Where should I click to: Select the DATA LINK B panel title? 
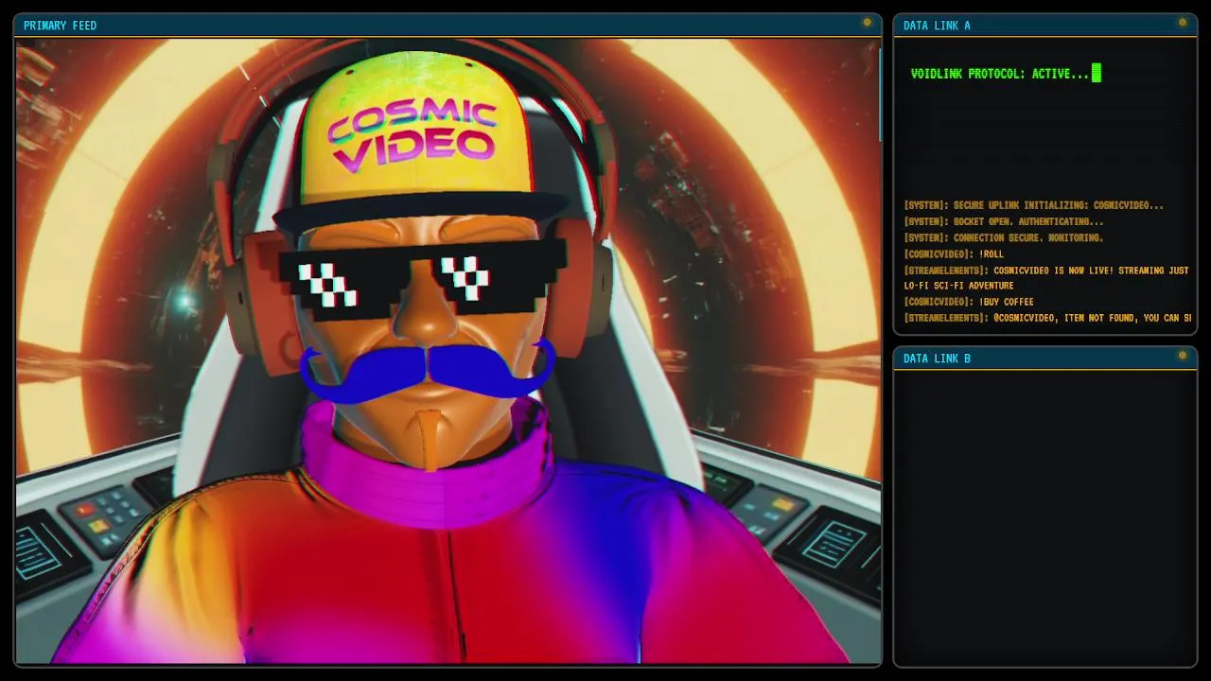coord(937,358)
